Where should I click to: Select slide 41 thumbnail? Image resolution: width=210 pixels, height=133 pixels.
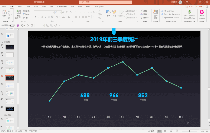10,109
